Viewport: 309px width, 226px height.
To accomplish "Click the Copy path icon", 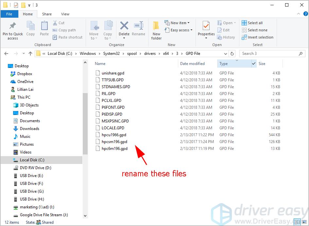I will pos(64,30).
